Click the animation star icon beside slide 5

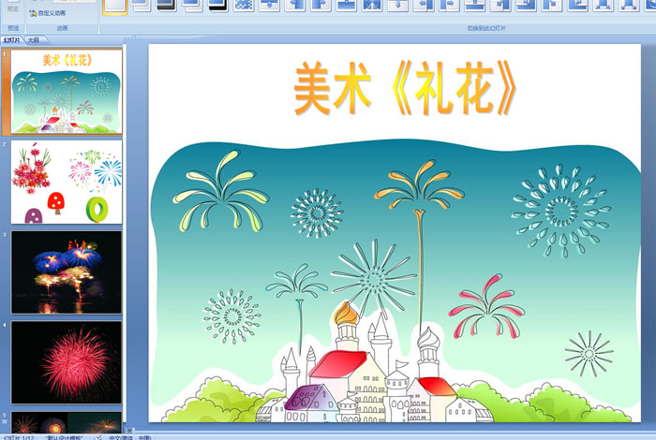coord(5,421)
